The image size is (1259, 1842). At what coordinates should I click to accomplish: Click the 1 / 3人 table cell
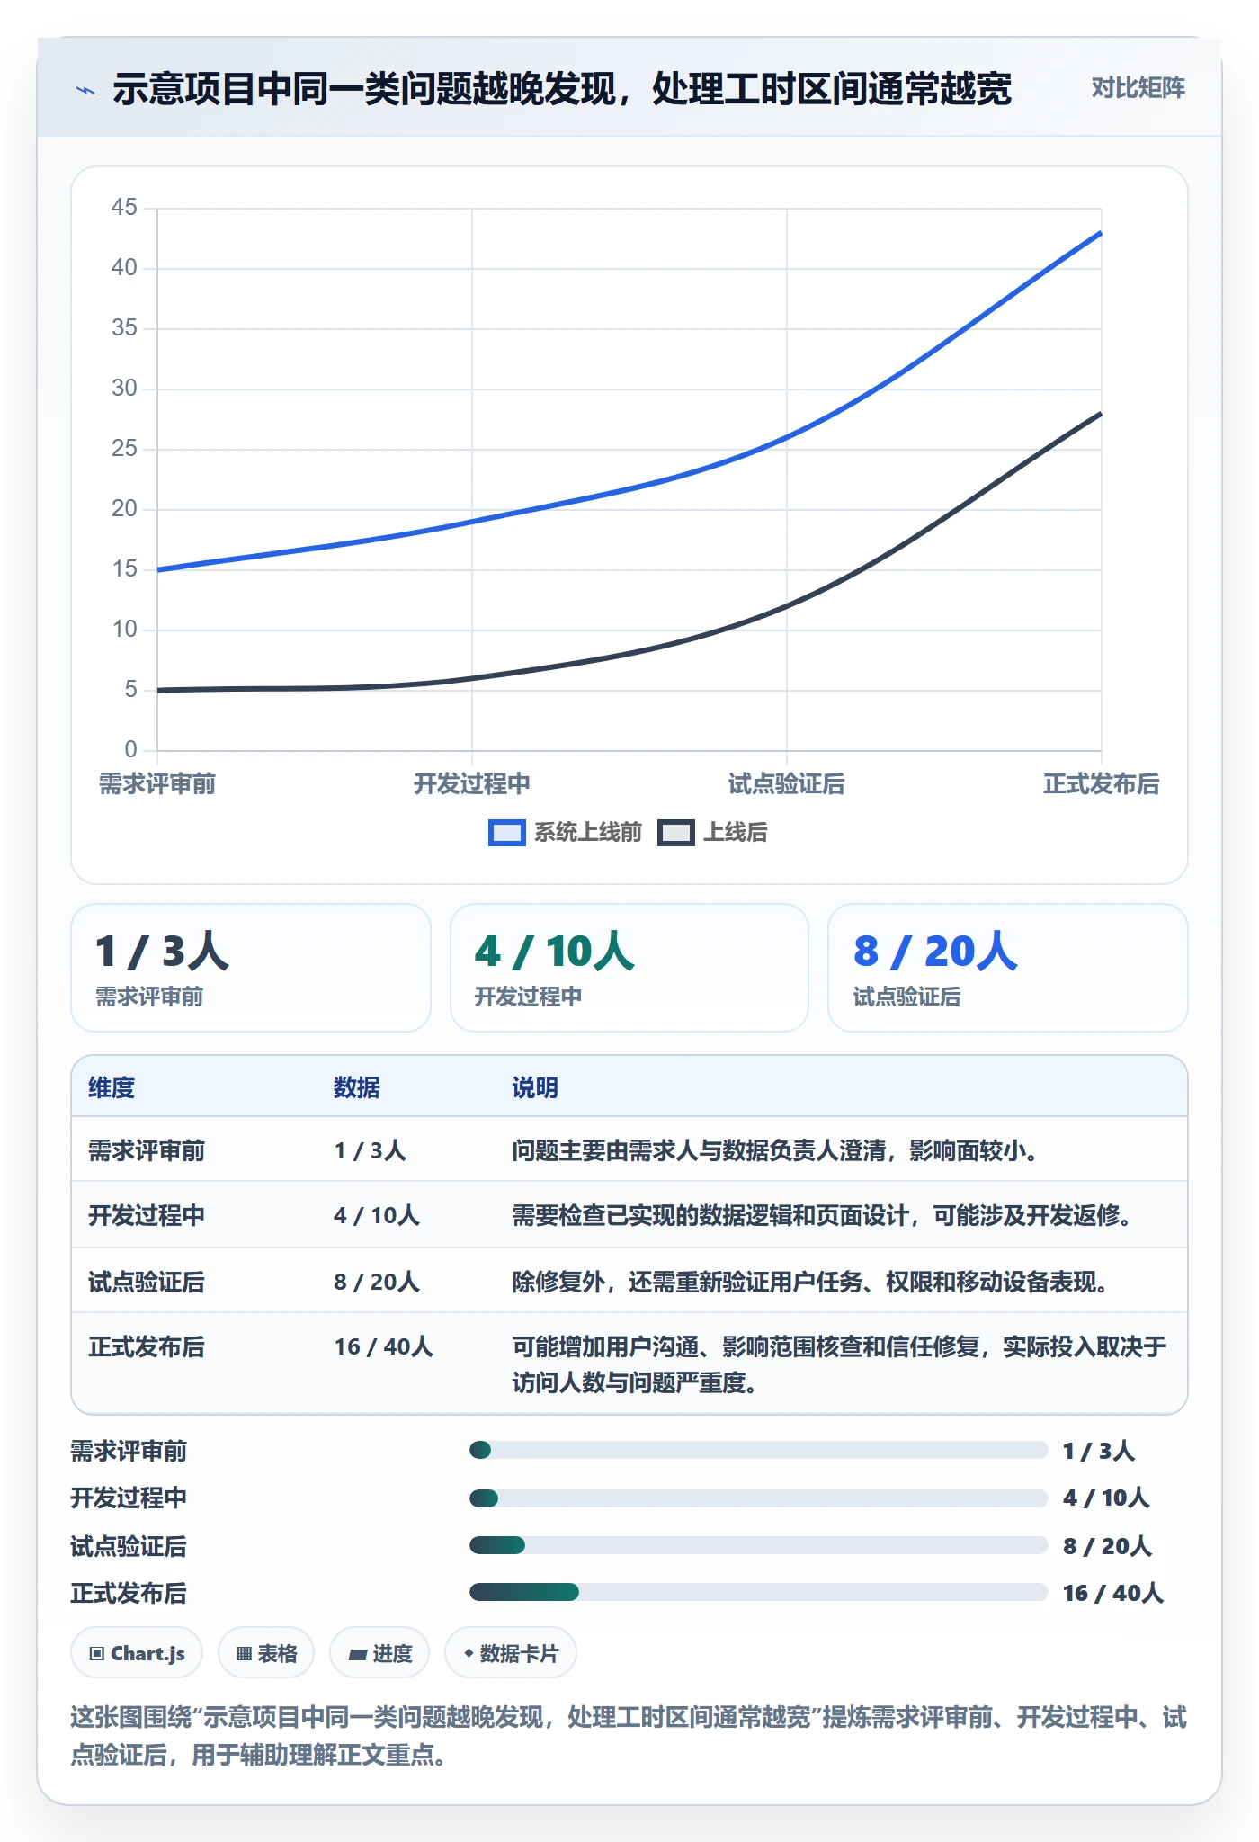tap(371, 1150)
